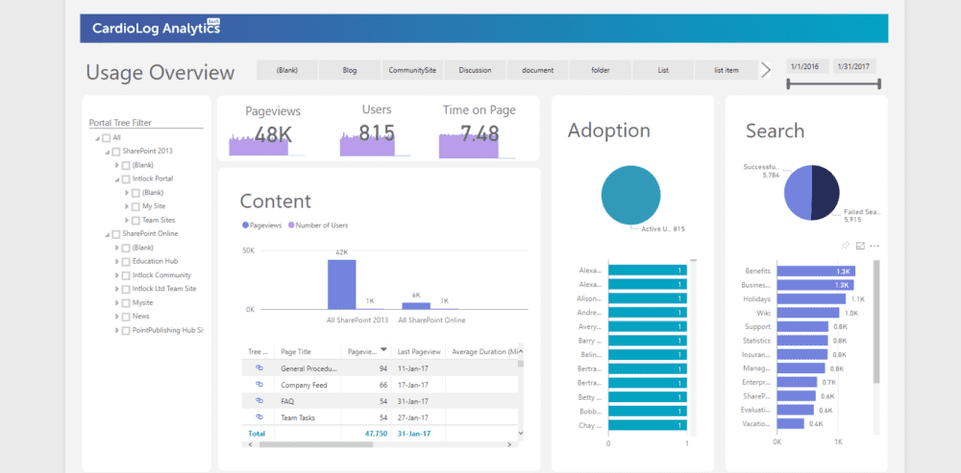
Task: Select the Blog content type filter
Action: tap(350, 70)
